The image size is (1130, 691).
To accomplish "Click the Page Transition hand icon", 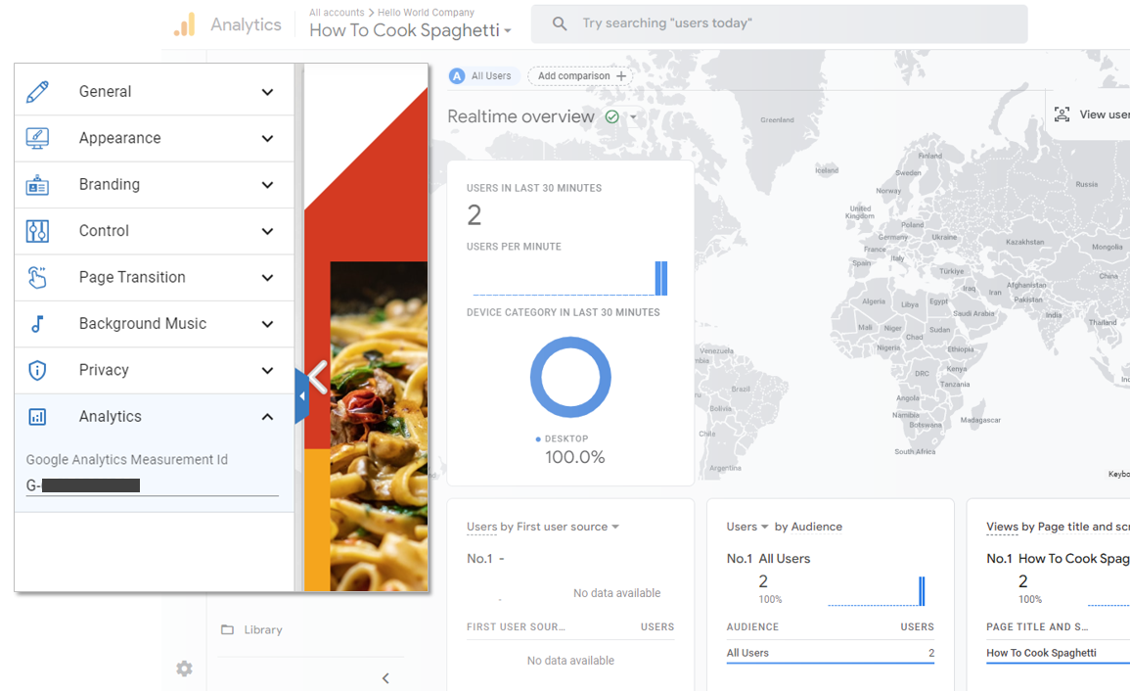I will 37,278.
